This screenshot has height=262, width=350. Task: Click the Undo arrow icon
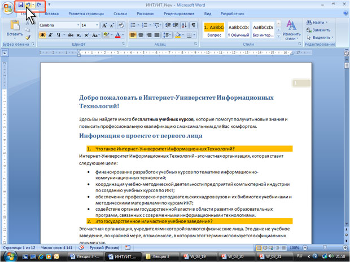[28, 5]
